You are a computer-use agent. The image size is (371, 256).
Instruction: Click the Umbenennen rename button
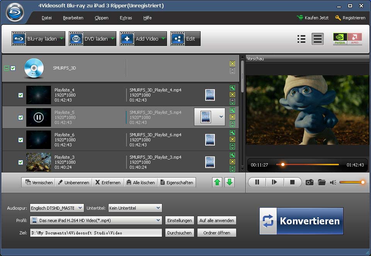click(73, 183)
